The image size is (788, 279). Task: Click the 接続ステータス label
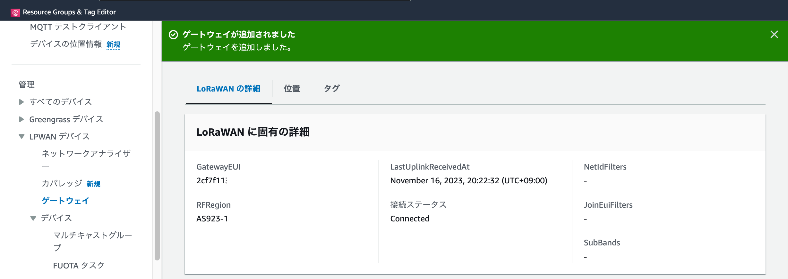418,205
